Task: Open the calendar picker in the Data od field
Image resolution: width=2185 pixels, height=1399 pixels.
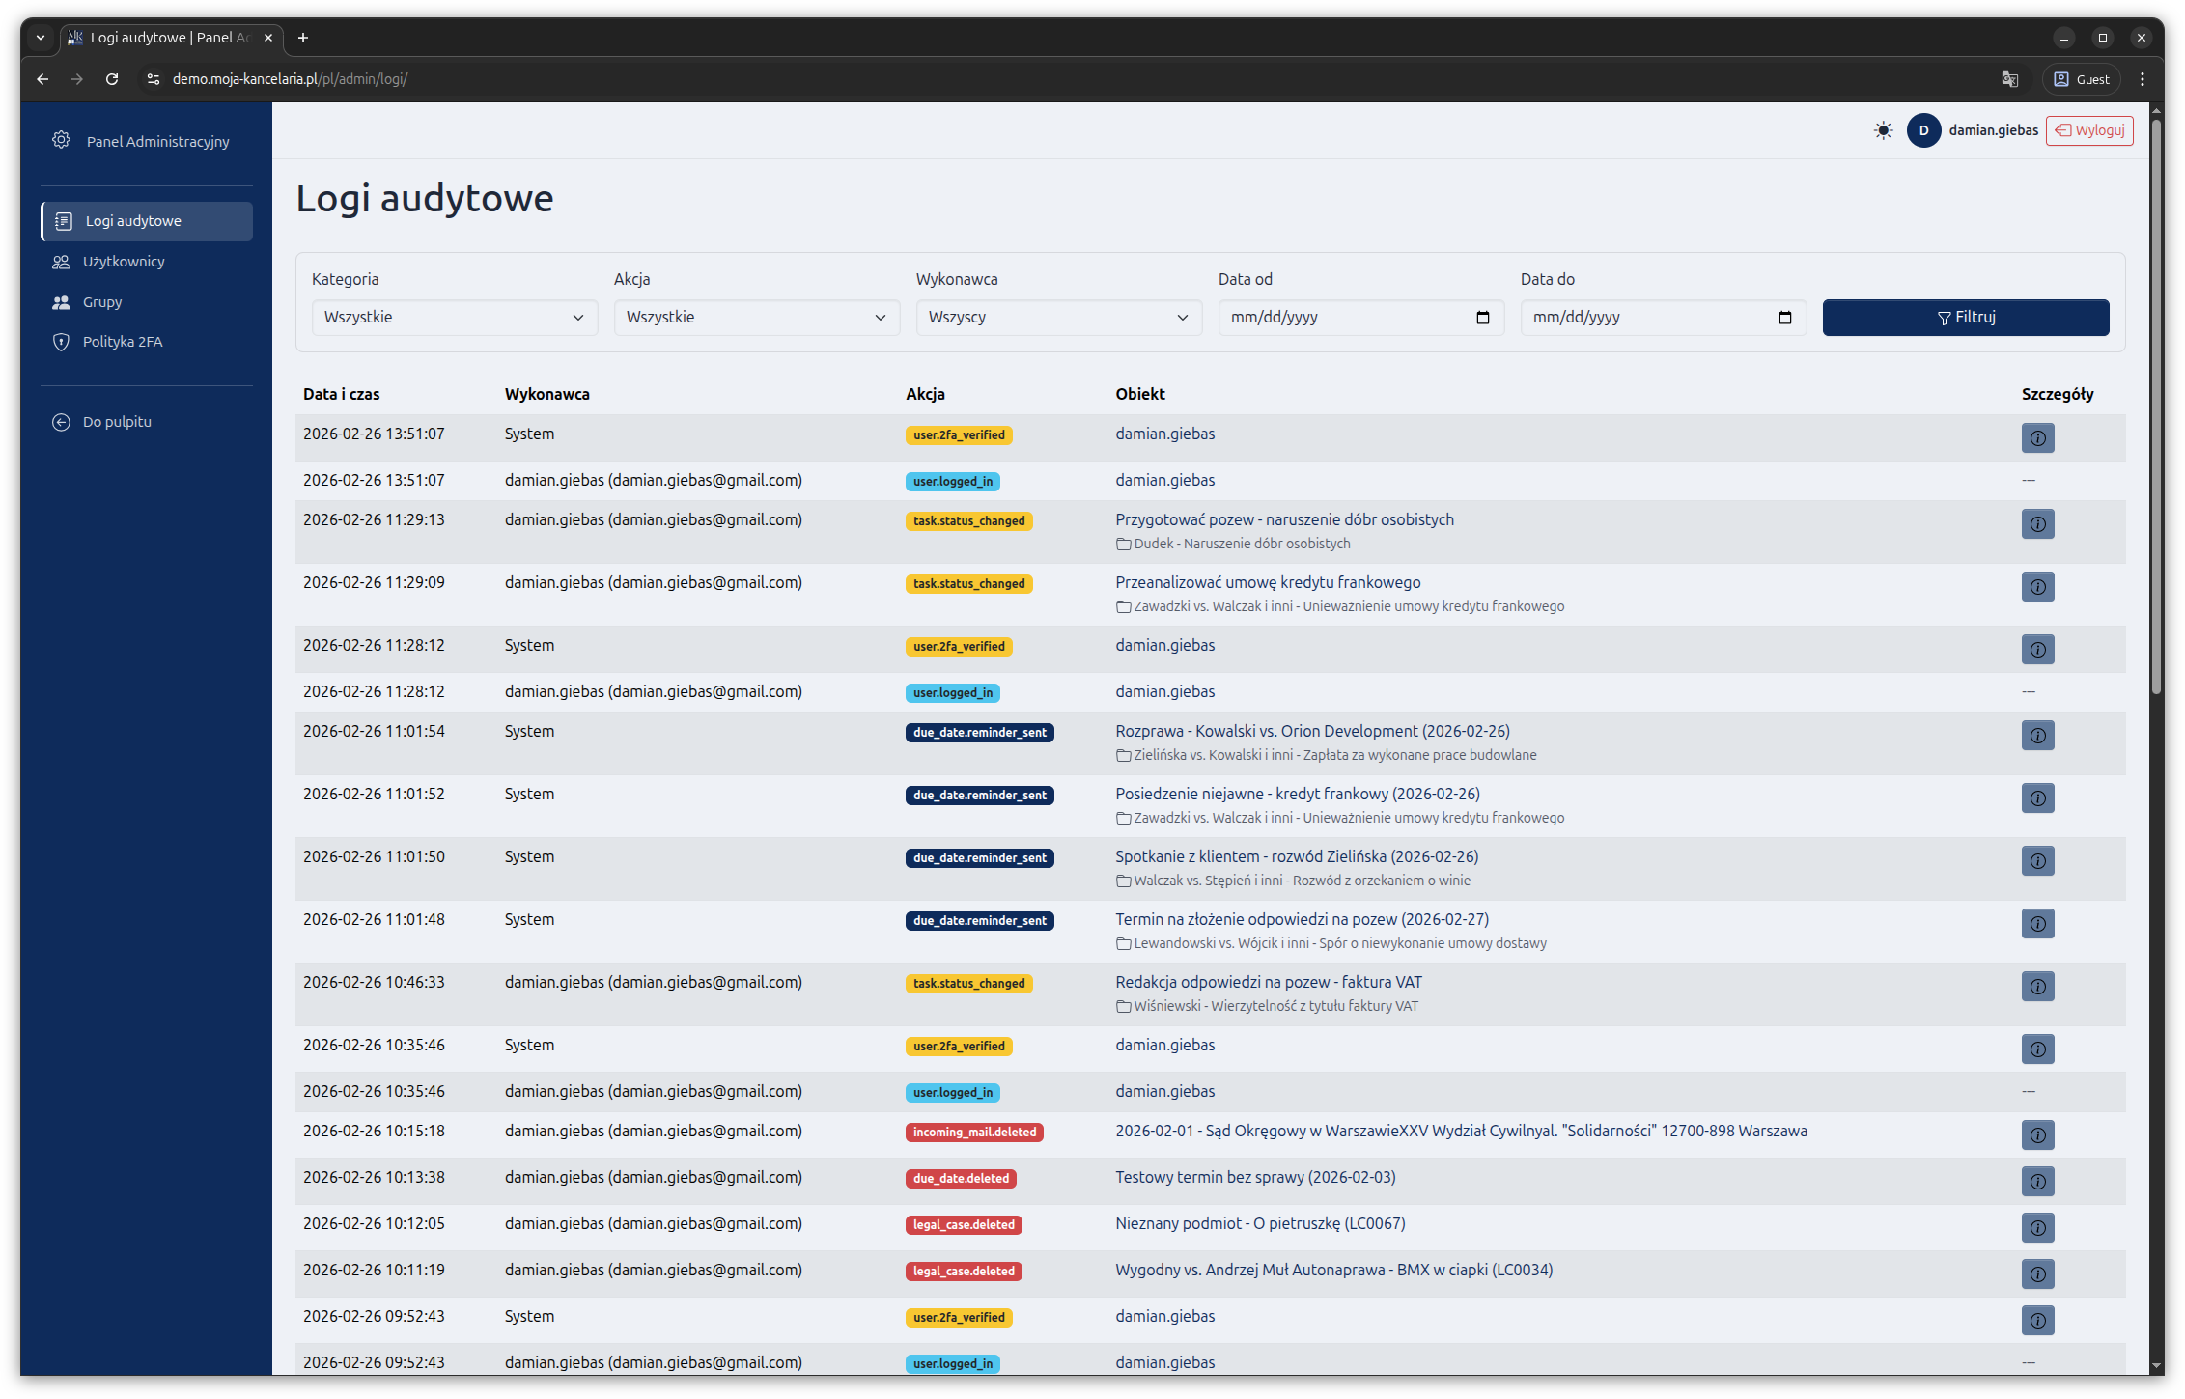Action: point(1483,318)
